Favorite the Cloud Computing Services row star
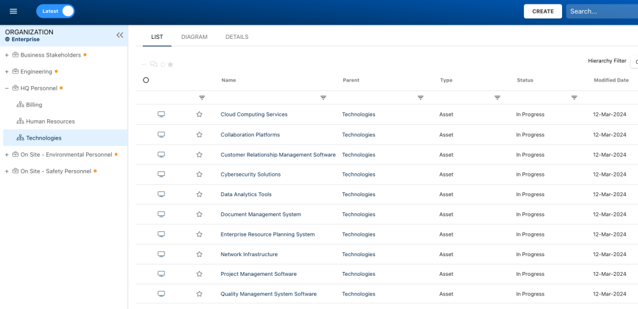Viewport: 638px width, 309px height. point(199,115)
